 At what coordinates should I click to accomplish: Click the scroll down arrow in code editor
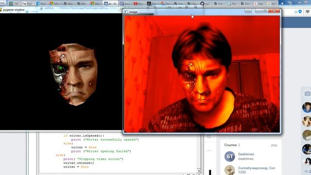199,171
